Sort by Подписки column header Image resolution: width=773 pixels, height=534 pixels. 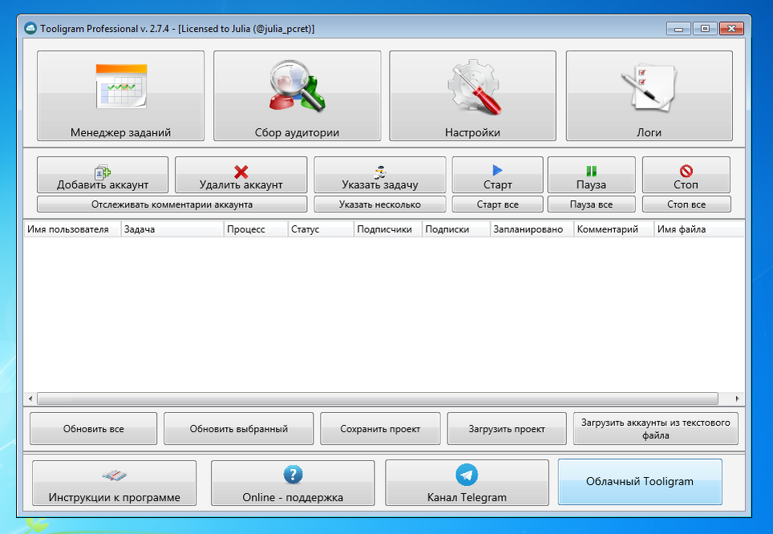[x=456, y=229]
